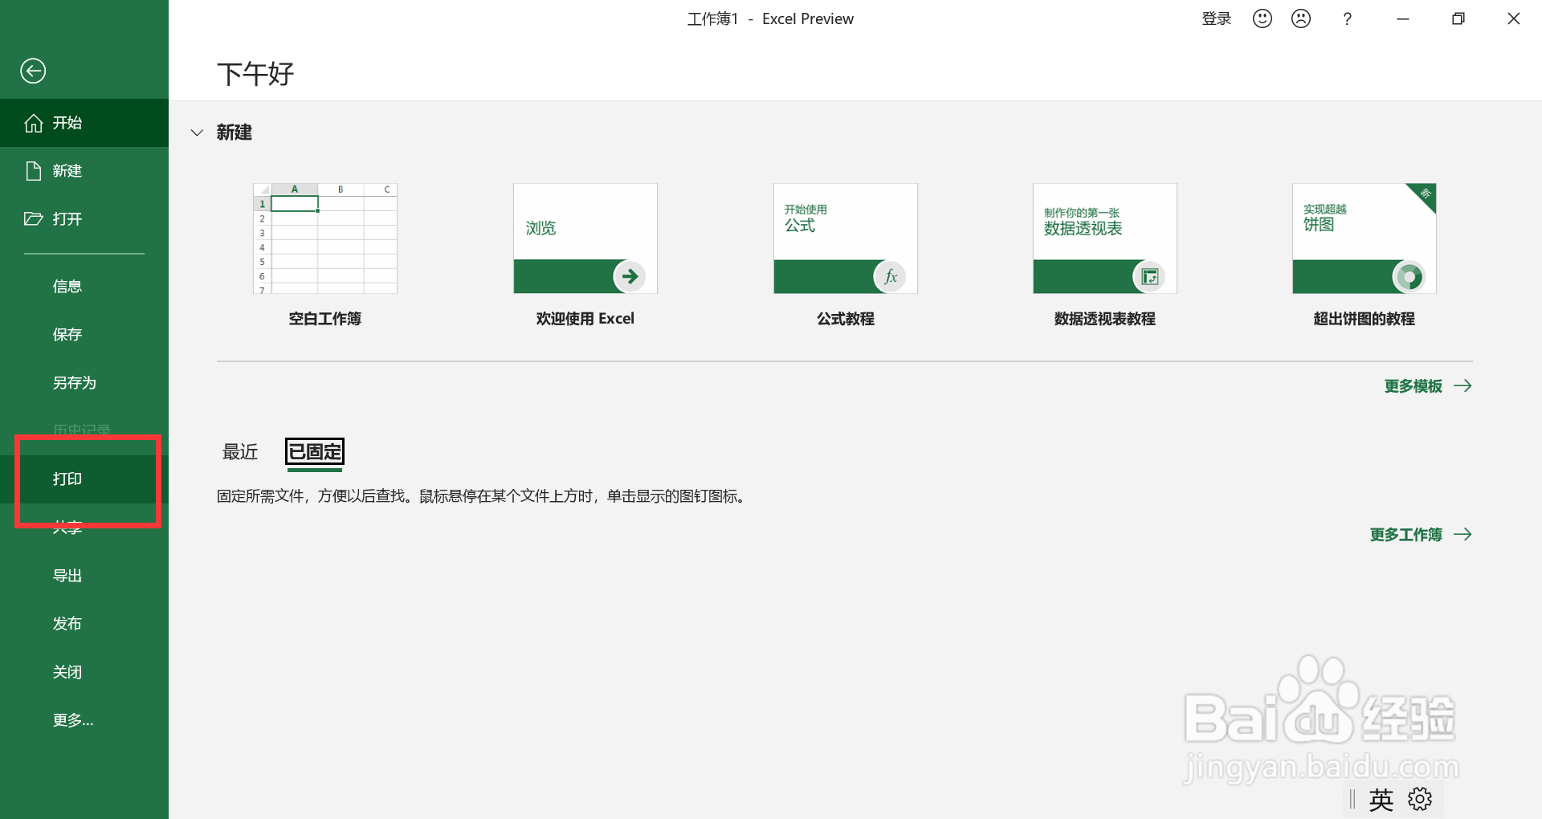Click the smiley face feedback icon

(x=1263, y=18)
